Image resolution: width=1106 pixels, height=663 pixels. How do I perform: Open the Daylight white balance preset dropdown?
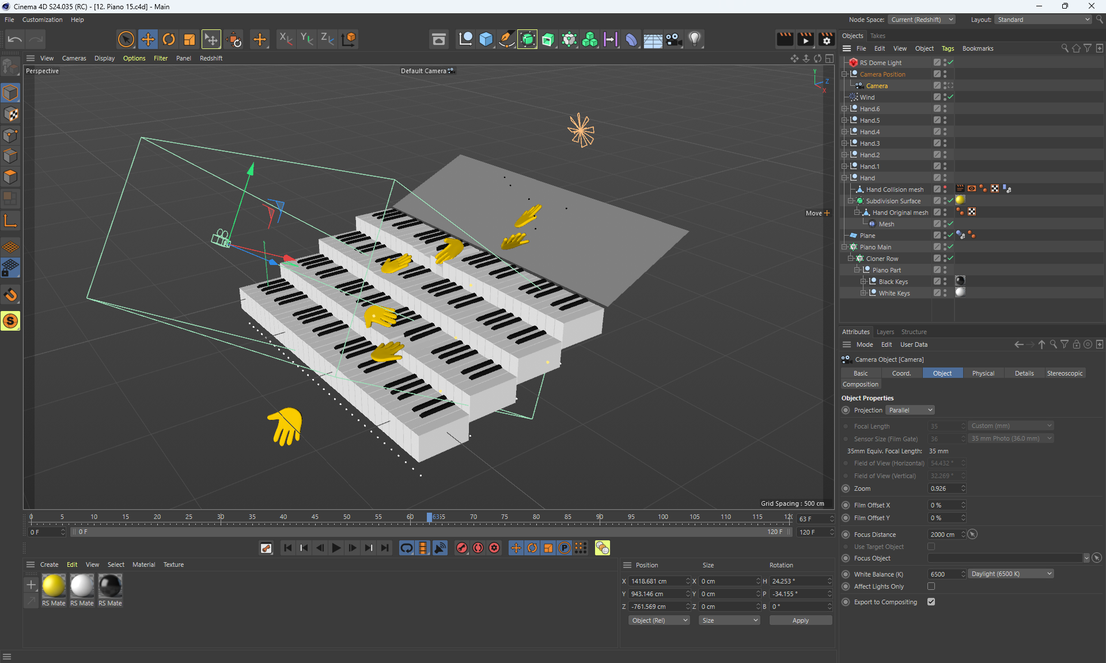[x=1011, y=574]
